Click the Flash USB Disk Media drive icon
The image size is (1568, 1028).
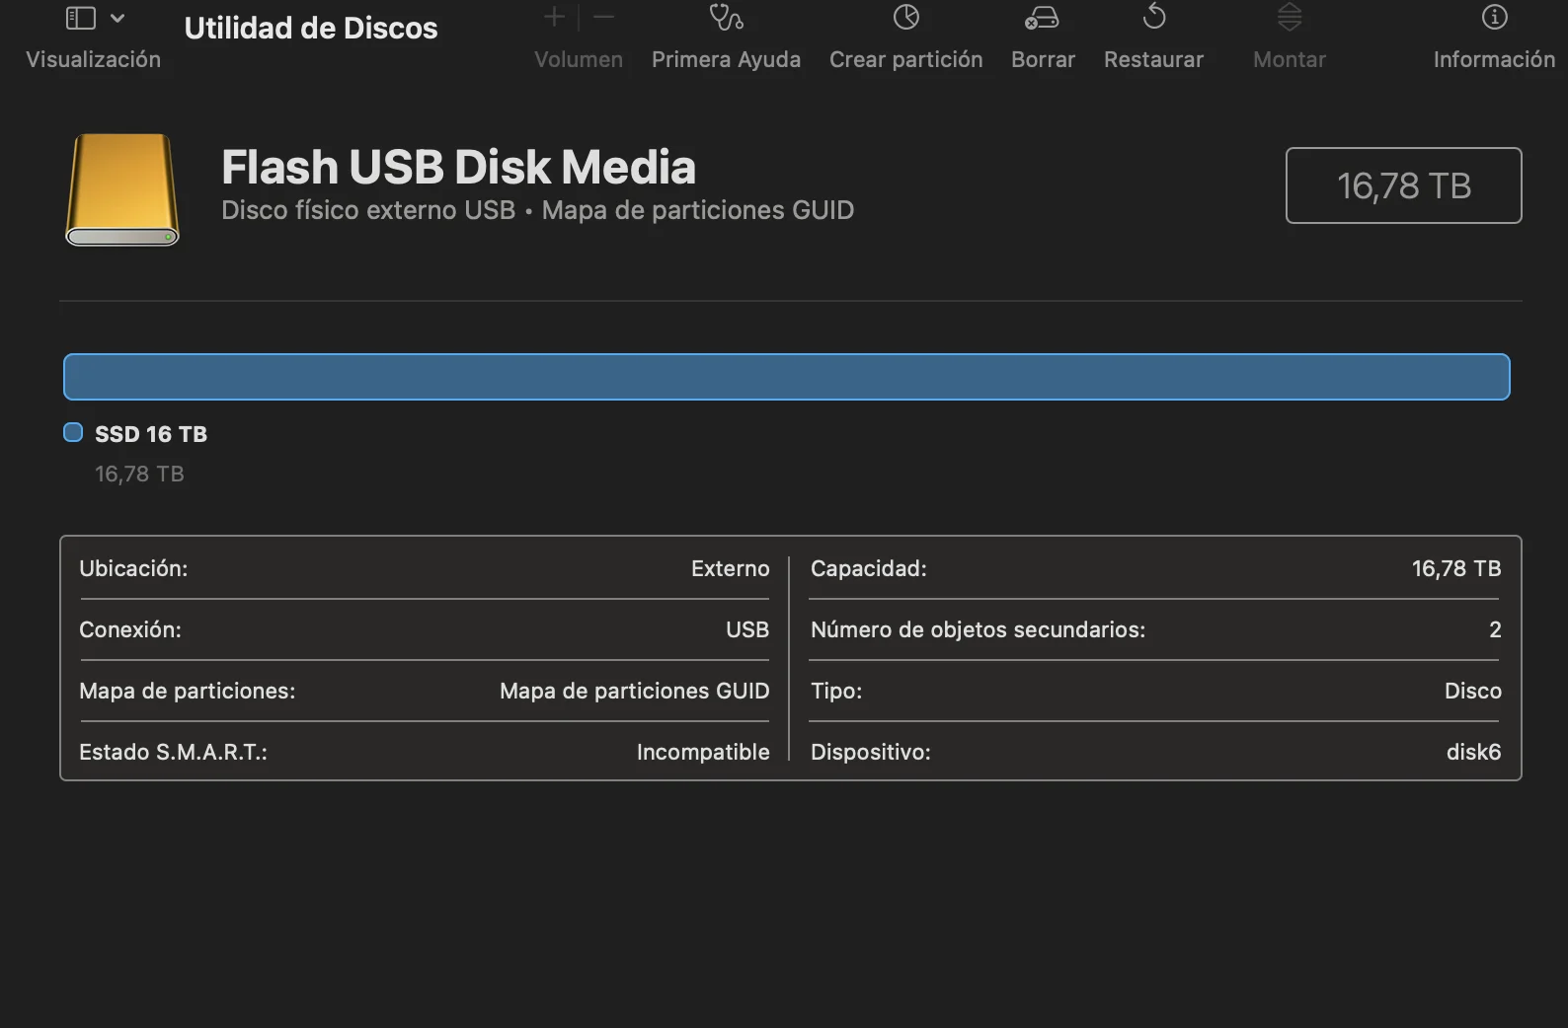click(122, 189)
